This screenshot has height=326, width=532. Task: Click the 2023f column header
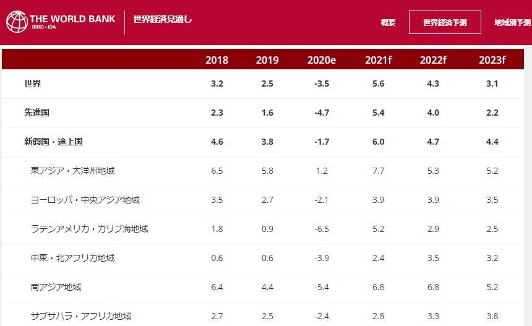point(492,60)
